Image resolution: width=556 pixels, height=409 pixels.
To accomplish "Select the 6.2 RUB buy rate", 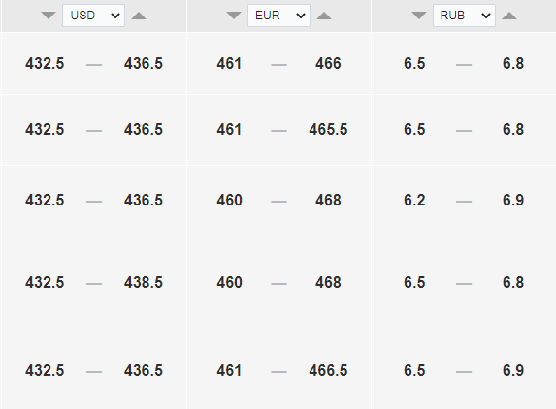I will pyautogui.click(x=414, y=200).
